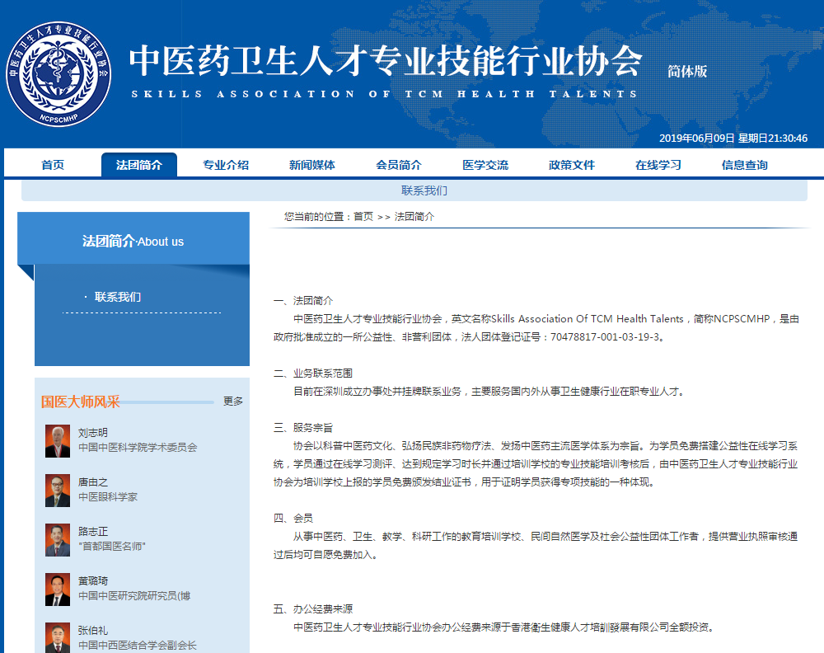
Task: Click the description 中国中医科学院学术委员会
Action: (138, 448)
